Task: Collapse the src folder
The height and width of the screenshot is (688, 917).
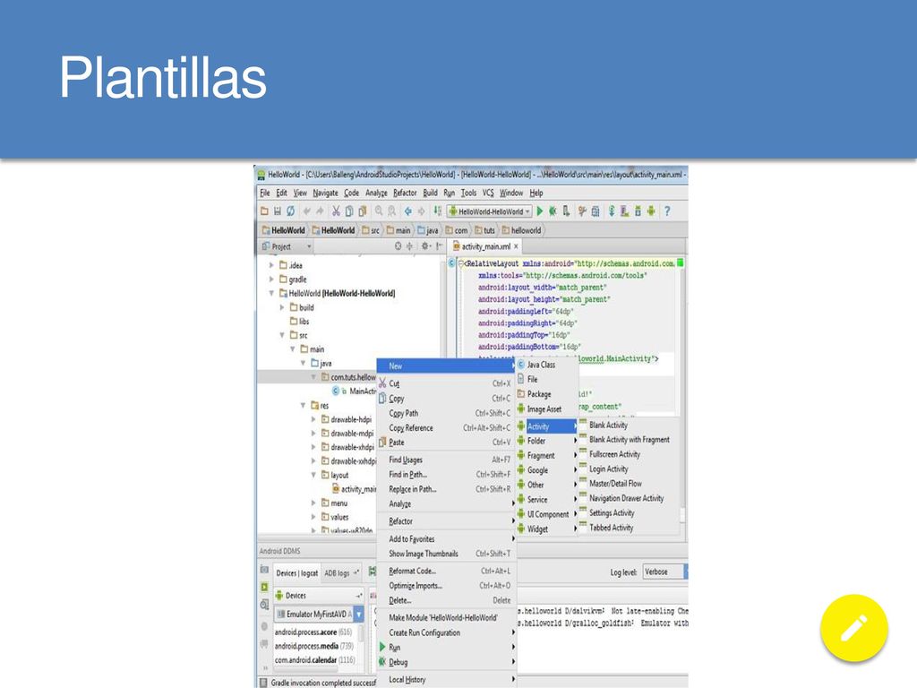Action: pyautogui.click(x=282, y=335)
